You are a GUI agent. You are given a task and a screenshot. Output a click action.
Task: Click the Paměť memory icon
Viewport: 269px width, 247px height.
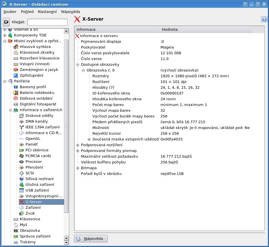22,144
